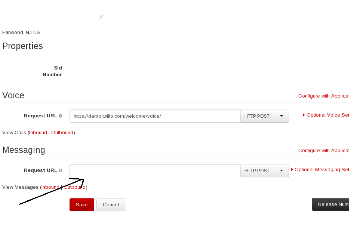Click the Properties heading
This screenshot has width=357, height=228.
coord(22,46)
